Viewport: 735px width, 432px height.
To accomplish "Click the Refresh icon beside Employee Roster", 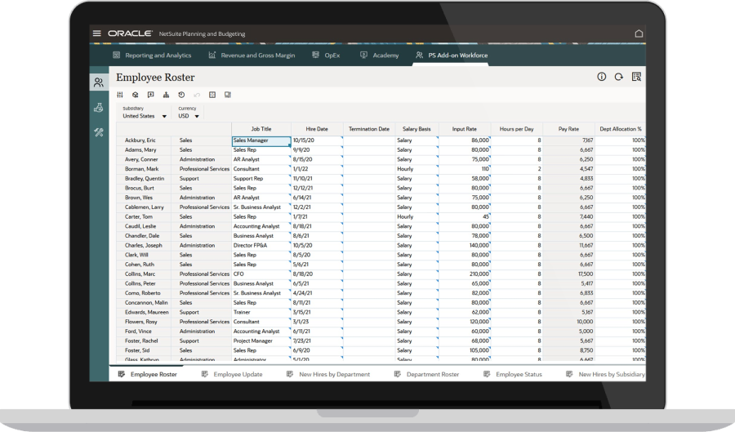I will pyautogui.click(x=619, y=77).
